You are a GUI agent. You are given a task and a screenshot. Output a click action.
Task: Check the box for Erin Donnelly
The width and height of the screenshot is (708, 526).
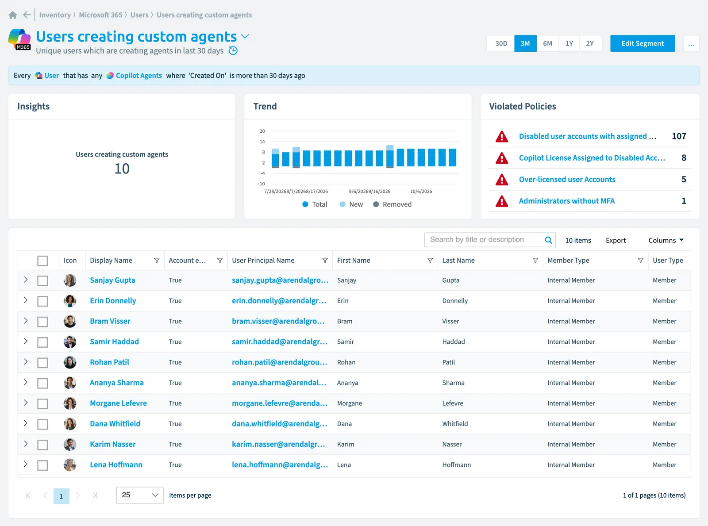[42, 302]
